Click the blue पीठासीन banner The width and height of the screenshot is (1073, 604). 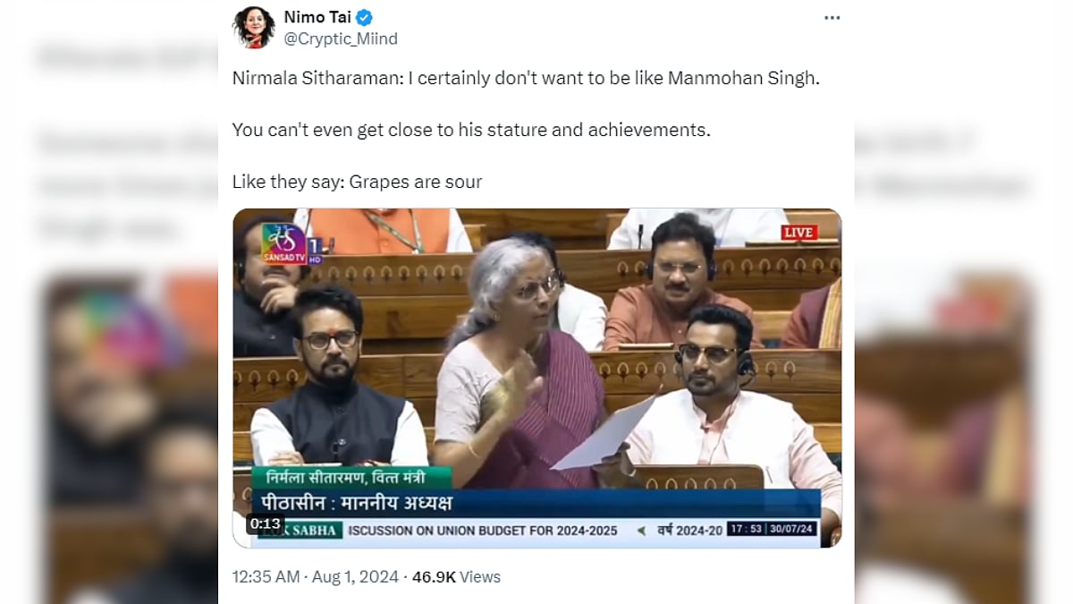click(x=535, y=503)
